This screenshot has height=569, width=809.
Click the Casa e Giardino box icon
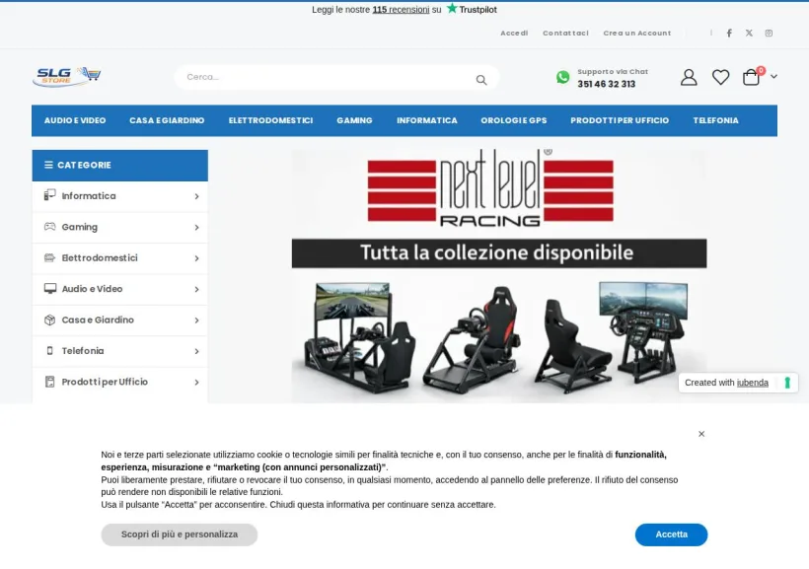(49, 320)
